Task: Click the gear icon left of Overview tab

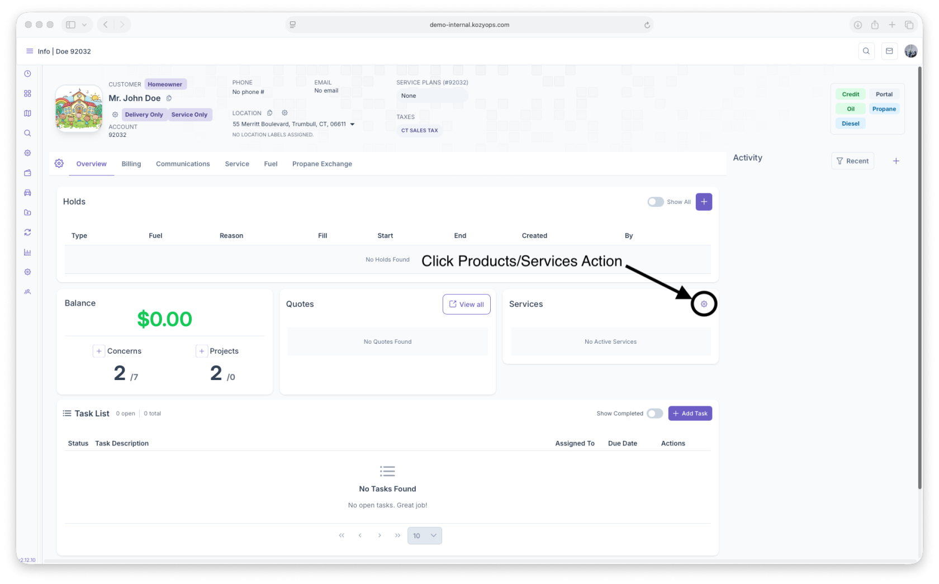Action: pyautogui.click(x=59, y=163)
